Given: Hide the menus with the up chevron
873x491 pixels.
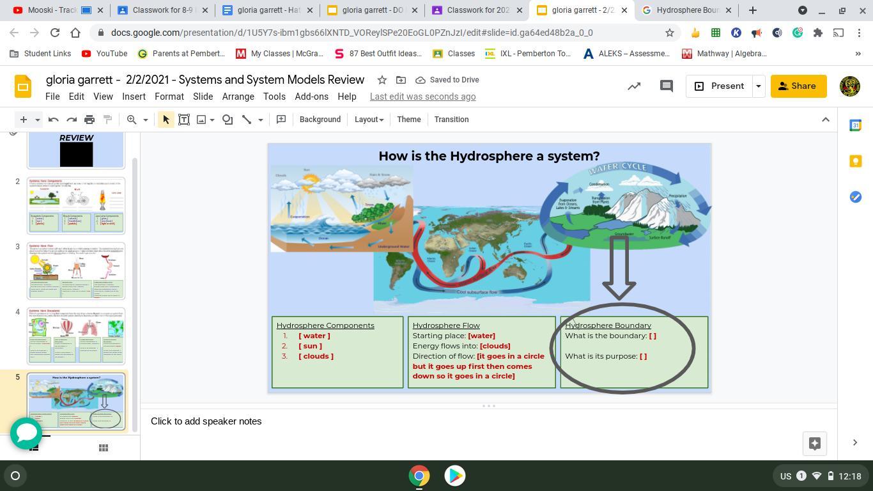Looking at the screenshot, I should point(825,120).
